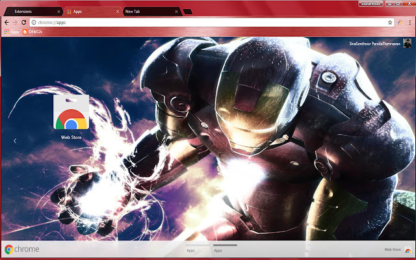This screenshot has height=260, width=416.
Task: Click the SivaSenthoor profile button in title bar
Action: pos(370,4)
